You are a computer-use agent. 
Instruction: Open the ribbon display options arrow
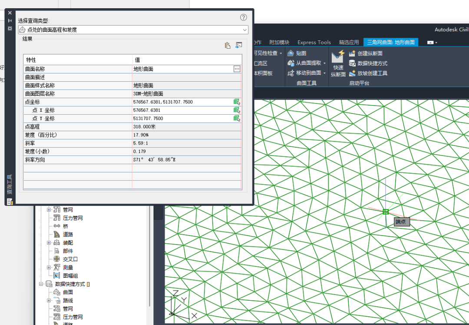(x=436, y=43)
